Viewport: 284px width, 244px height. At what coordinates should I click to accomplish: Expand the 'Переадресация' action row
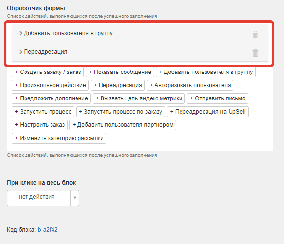(140, 52)
